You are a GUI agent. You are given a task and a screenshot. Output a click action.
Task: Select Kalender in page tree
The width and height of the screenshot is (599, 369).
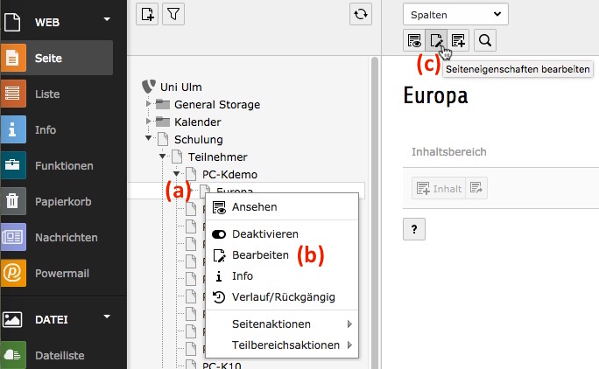pos(198,122)
